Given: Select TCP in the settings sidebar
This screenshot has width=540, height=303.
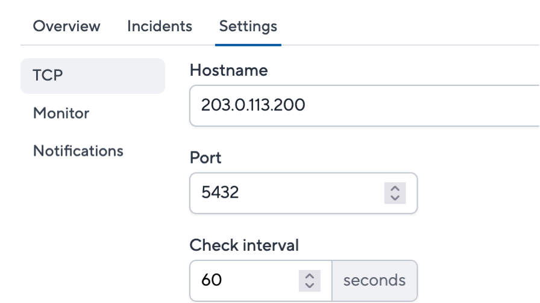Looking at the screenshot, I should [93, 76].
